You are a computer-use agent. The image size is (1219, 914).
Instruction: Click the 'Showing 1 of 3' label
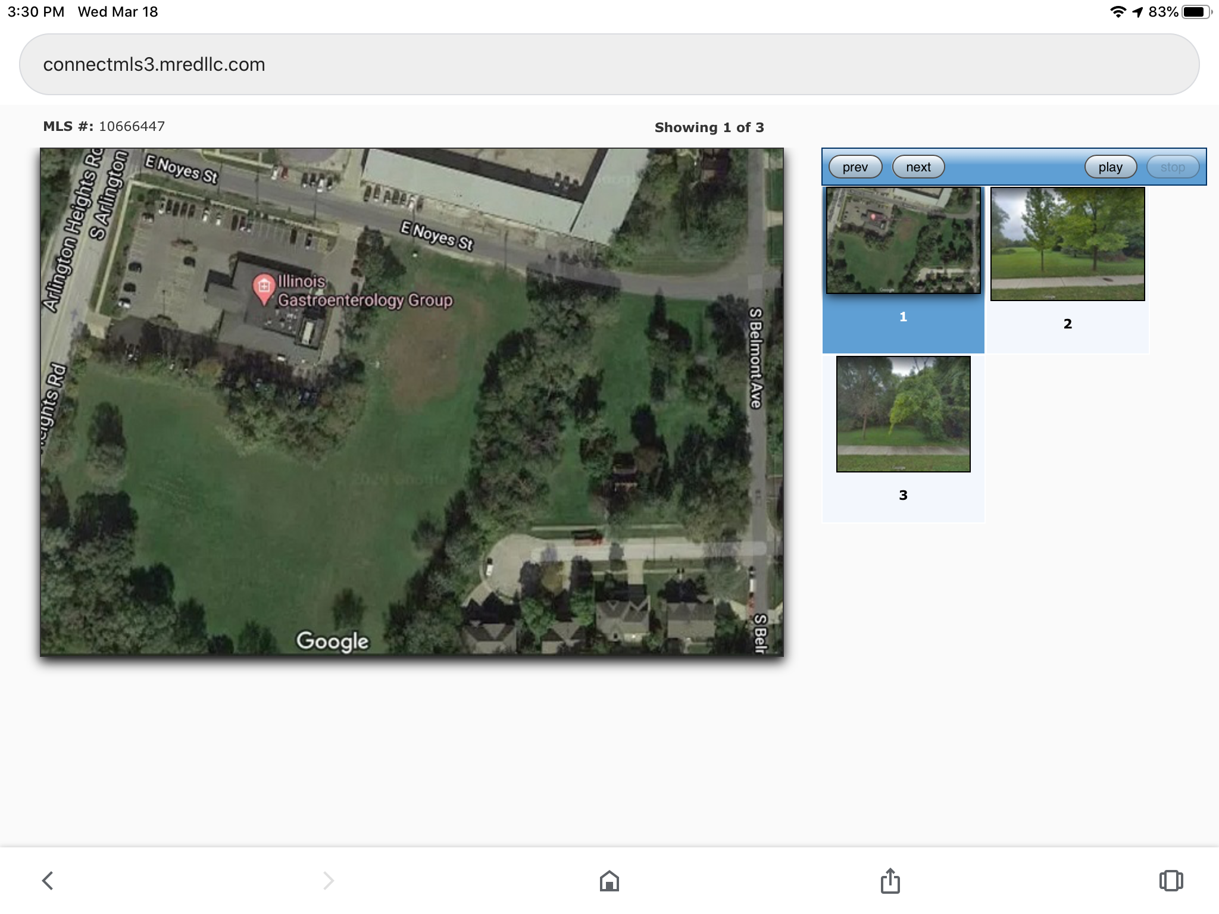tap(709, 127)
